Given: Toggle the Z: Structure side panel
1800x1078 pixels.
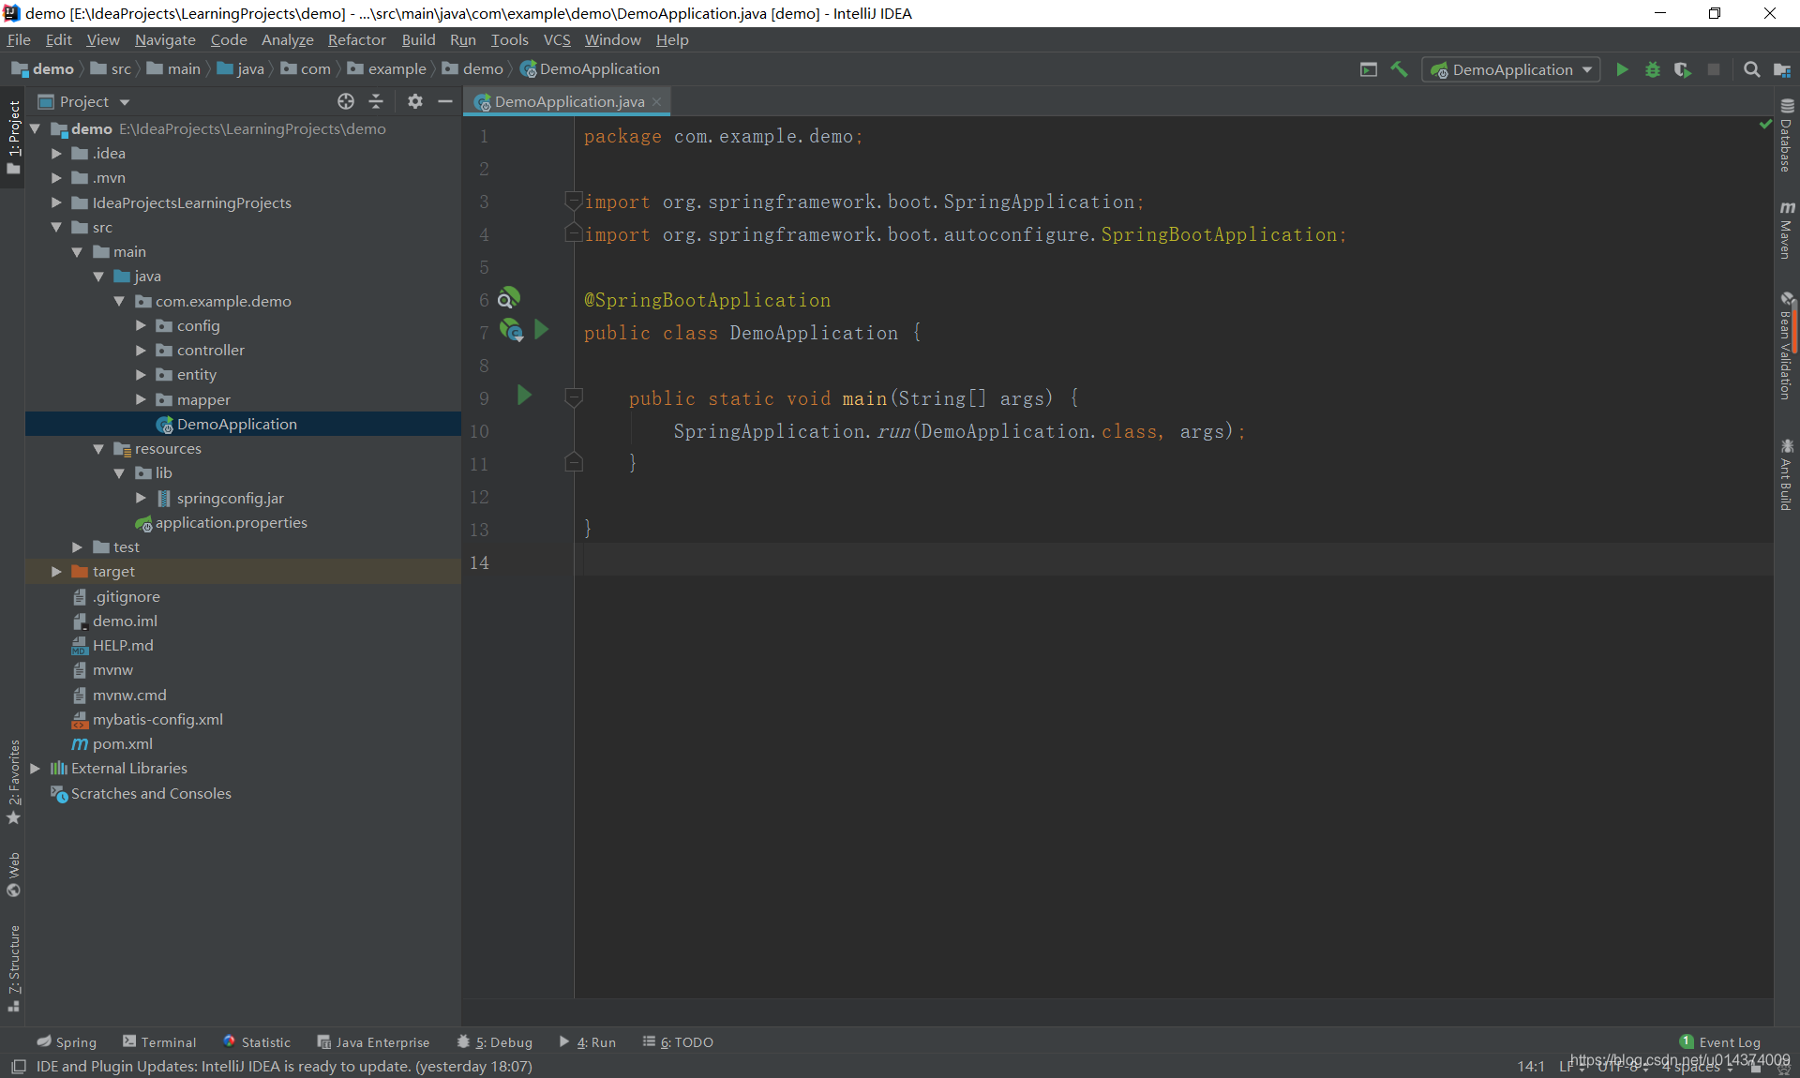Looking at the screenshot, I should 13,968.
